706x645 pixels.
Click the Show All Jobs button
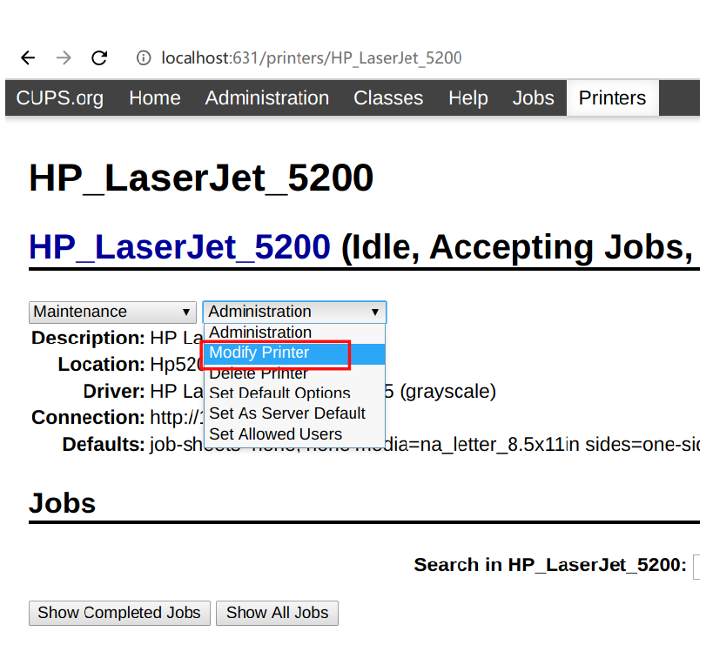[277, 613]
